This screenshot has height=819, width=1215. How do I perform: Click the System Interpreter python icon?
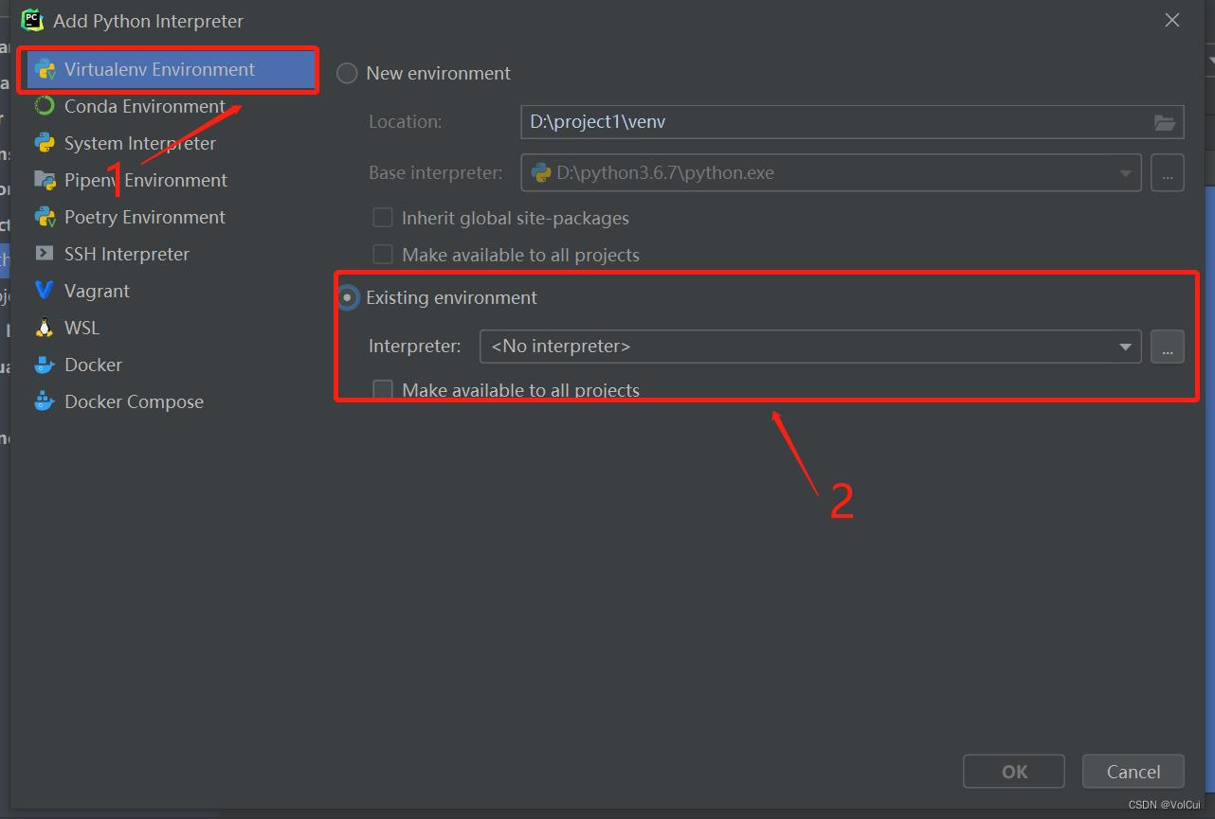45,143
